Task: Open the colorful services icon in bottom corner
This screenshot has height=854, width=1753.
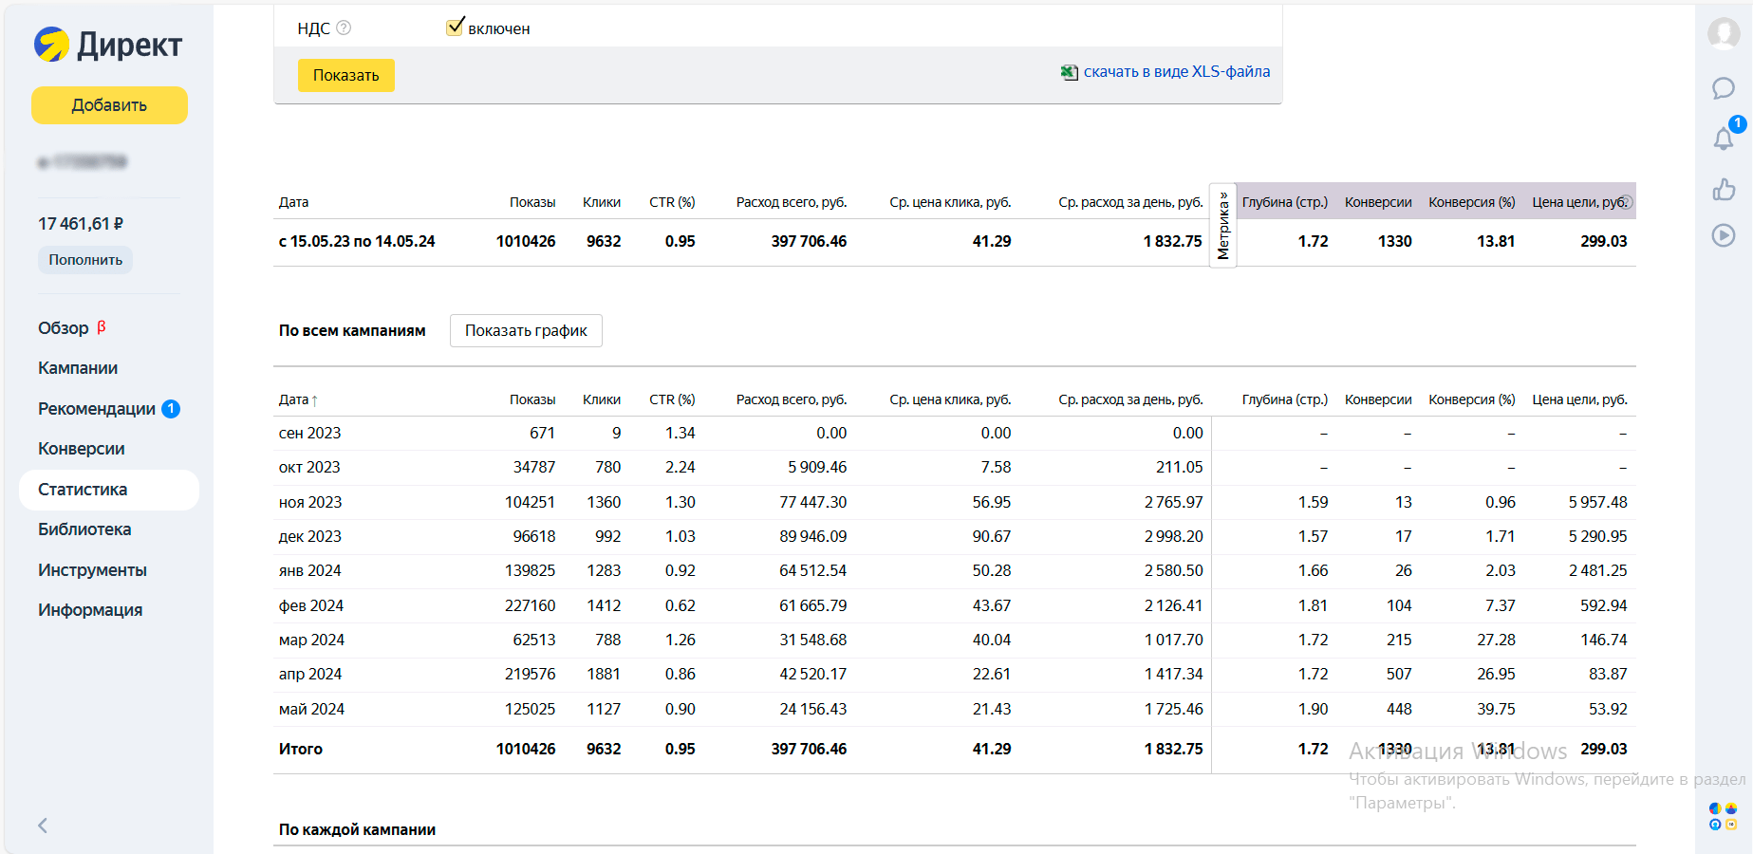Action: tap(1723, 816)
